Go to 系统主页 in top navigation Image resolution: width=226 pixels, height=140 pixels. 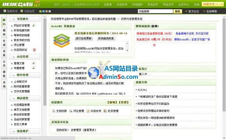click(153, 5)
